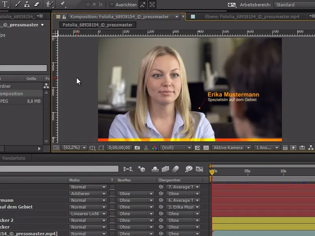Toggle T checkbox on 'auf dem Gebiet' row
Screen dimensions: 315x236
[112, 207]
